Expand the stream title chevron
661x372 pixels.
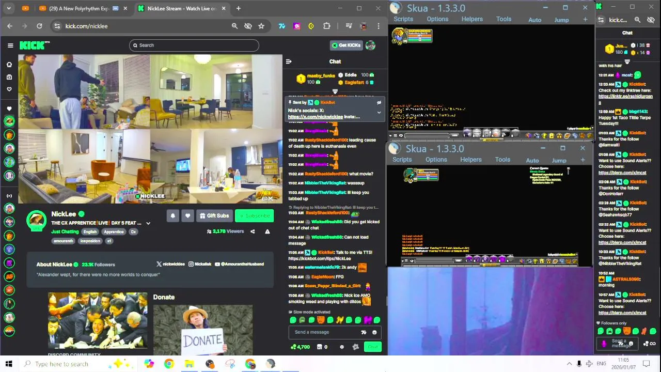tap(148, 223)
